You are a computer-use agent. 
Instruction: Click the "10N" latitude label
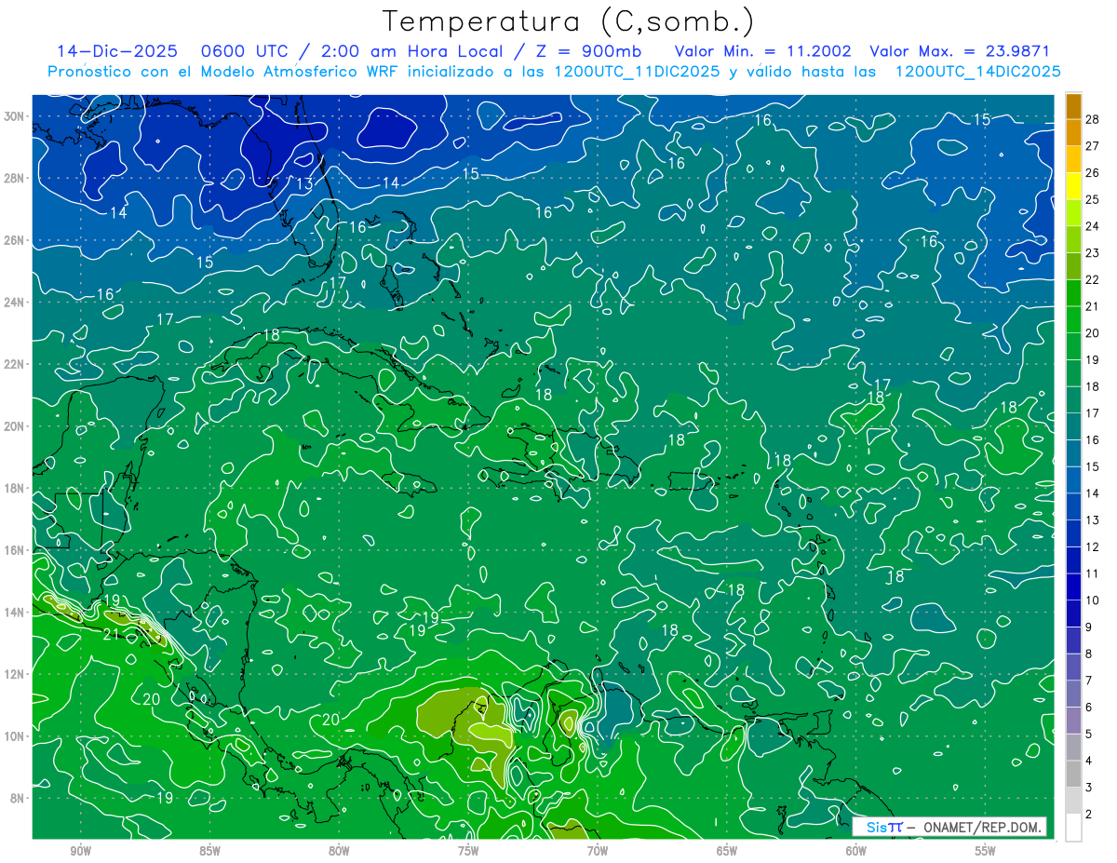tap(16, 736)
